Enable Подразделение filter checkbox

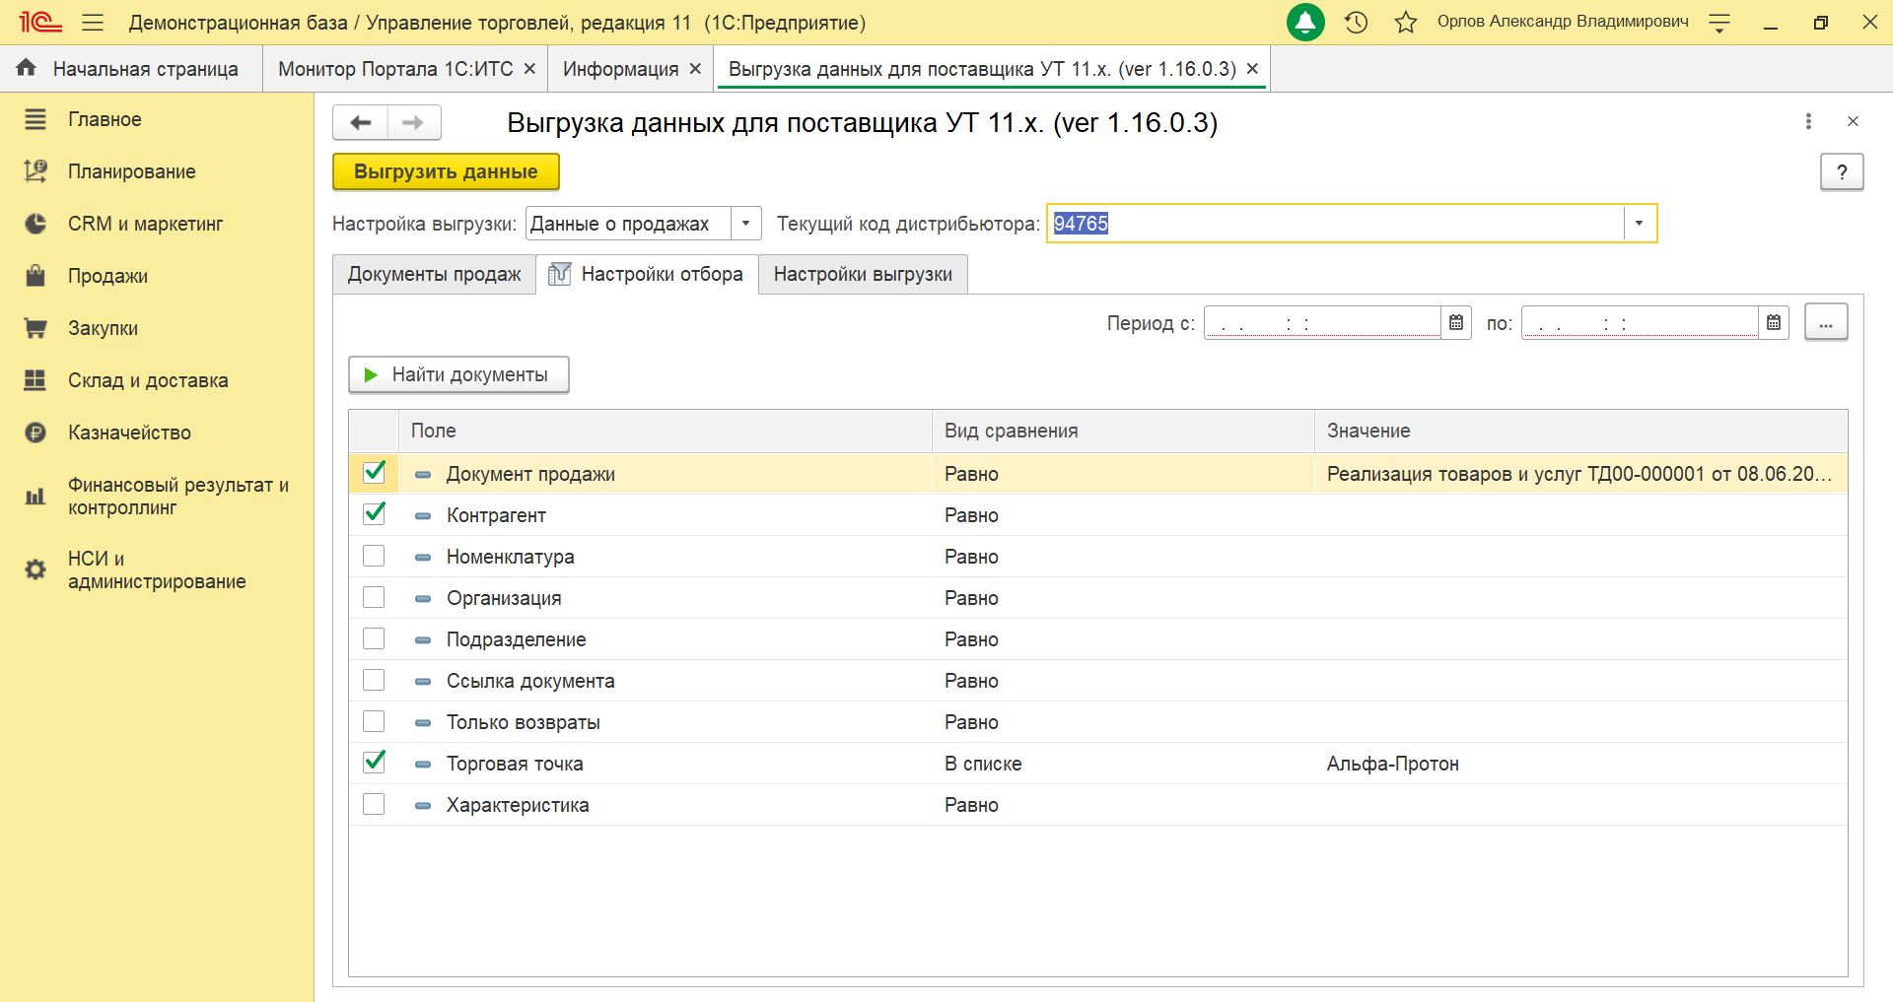click(x=374, y=638)
